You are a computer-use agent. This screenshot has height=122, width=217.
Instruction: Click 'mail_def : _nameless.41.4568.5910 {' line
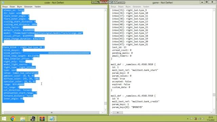[x=133, y=96]
